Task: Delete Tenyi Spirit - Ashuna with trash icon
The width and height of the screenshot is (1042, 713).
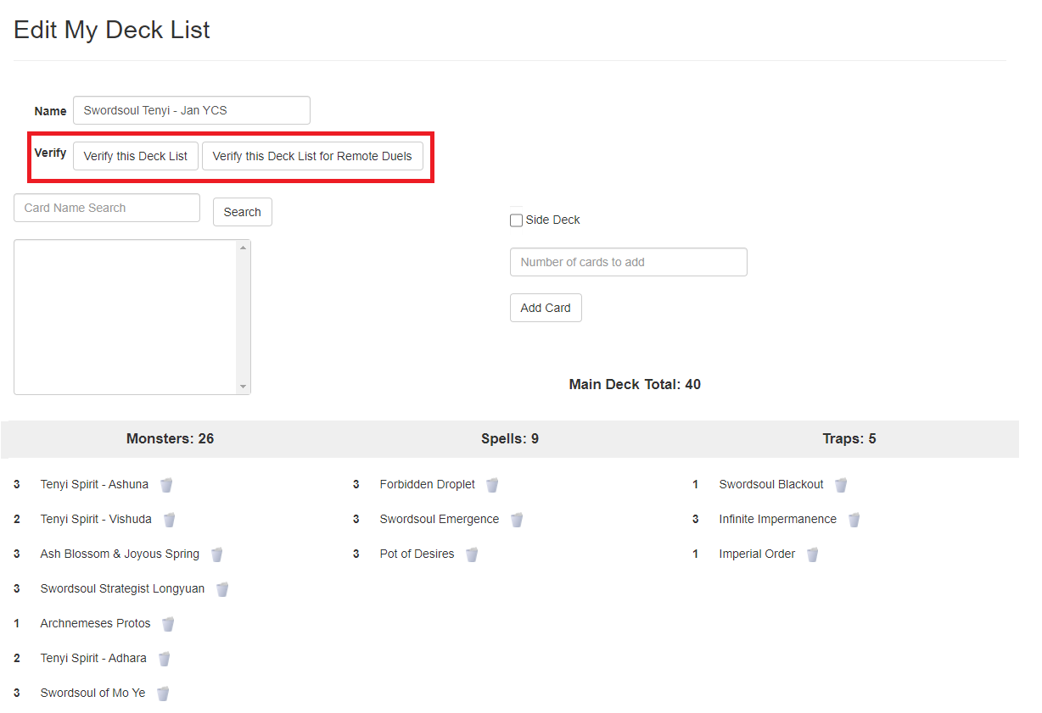Action: click(166, 485)
